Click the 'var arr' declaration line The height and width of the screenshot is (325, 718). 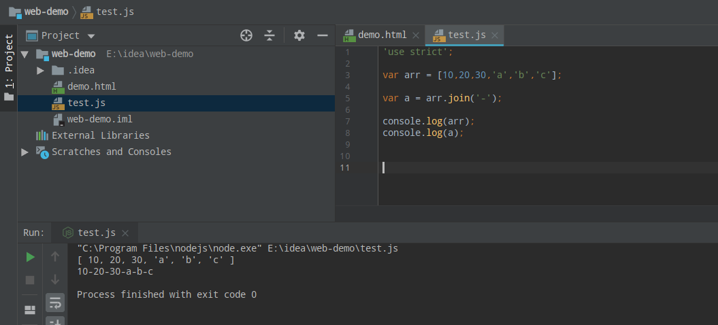point(472,75)
